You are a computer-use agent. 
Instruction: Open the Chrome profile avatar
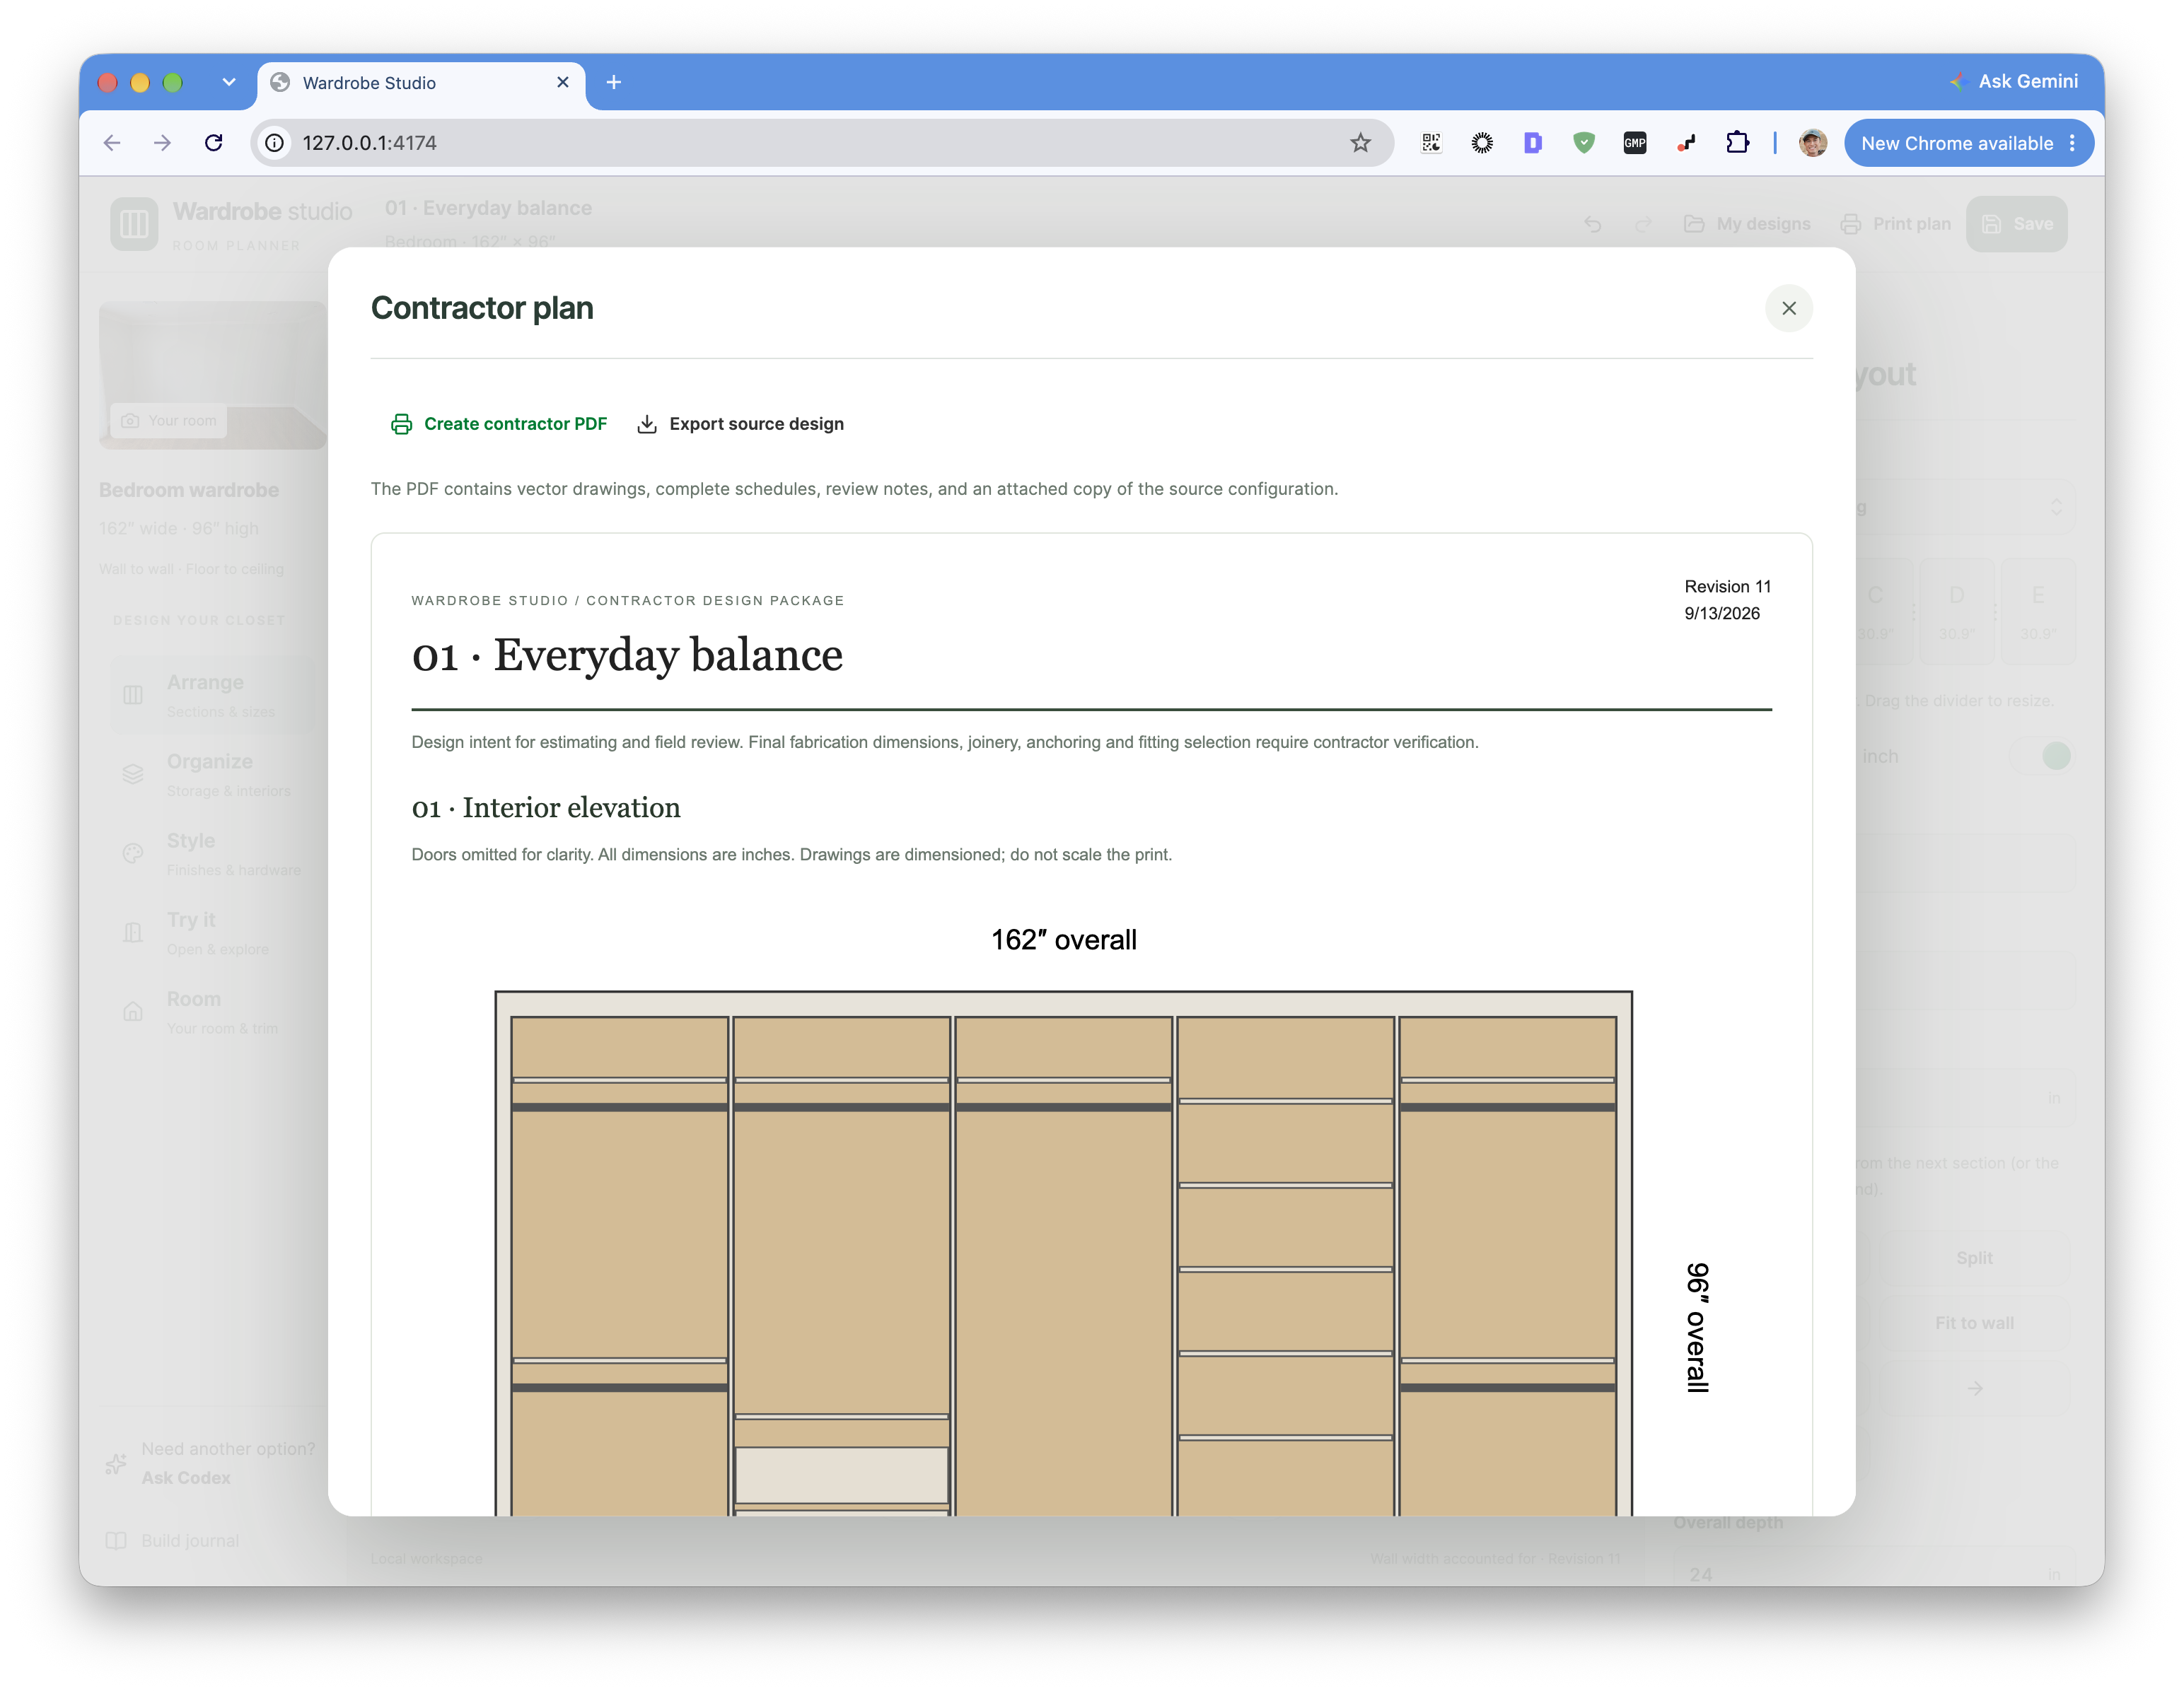(1813, 143)
